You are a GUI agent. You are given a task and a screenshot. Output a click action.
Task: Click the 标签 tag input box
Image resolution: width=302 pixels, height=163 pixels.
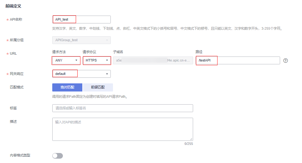tap(122, 108)
